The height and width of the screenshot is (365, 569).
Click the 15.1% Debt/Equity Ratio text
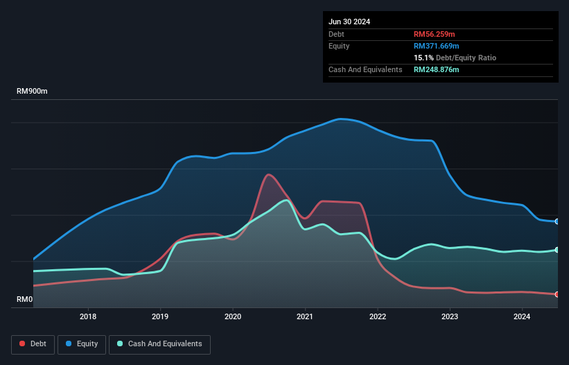[455, 58]
